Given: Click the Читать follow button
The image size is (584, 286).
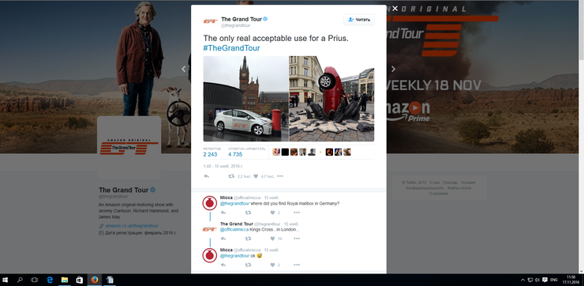Looking at the screenshot, I should coord(358,20).
